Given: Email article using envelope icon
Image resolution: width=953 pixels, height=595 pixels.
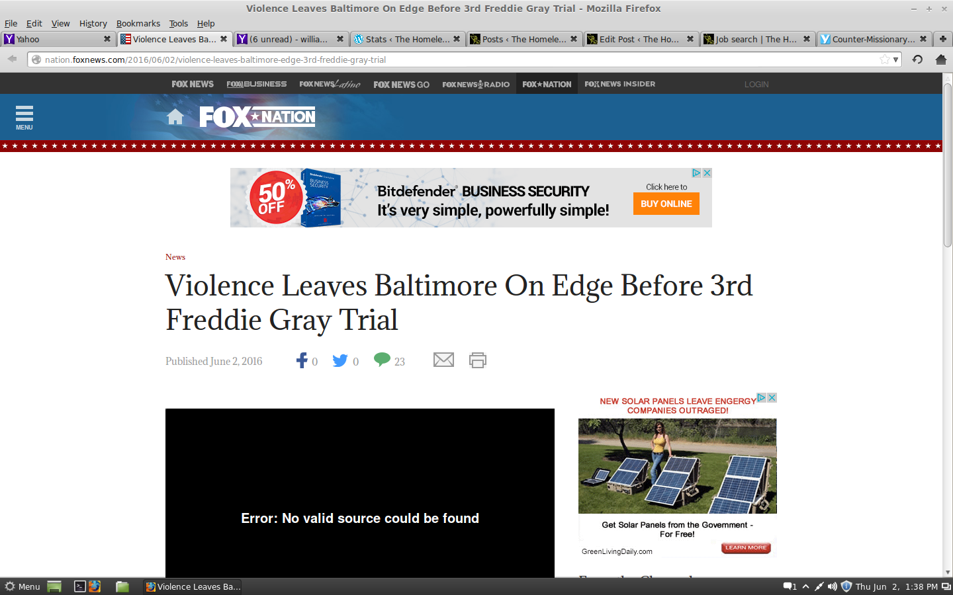Looking at the screenshot, I should pyautogui.click(x=443, y=360).
